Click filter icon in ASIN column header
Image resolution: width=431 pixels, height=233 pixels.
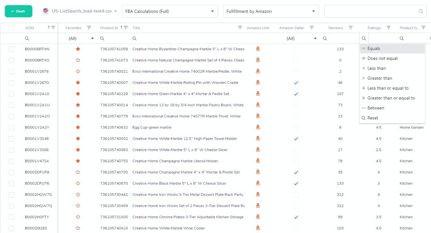53,28
